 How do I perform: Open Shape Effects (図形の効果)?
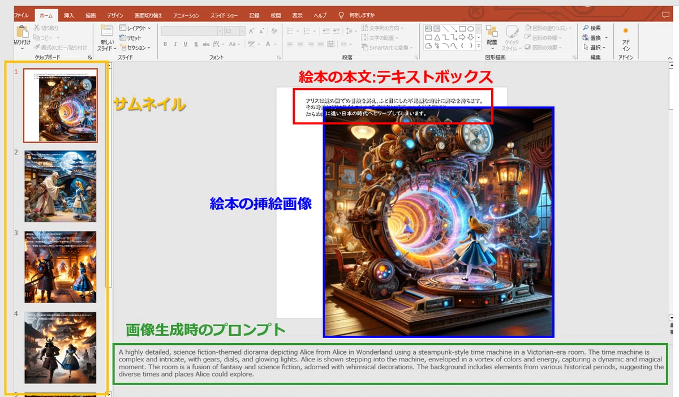(x=543, y=48)
